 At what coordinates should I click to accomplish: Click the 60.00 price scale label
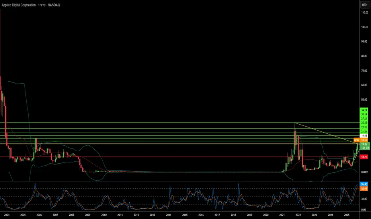[365, 85]
